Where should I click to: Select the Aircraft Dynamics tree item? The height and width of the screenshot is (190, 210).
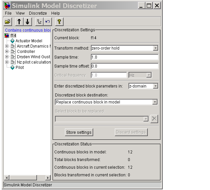click(x=34, y=46)
